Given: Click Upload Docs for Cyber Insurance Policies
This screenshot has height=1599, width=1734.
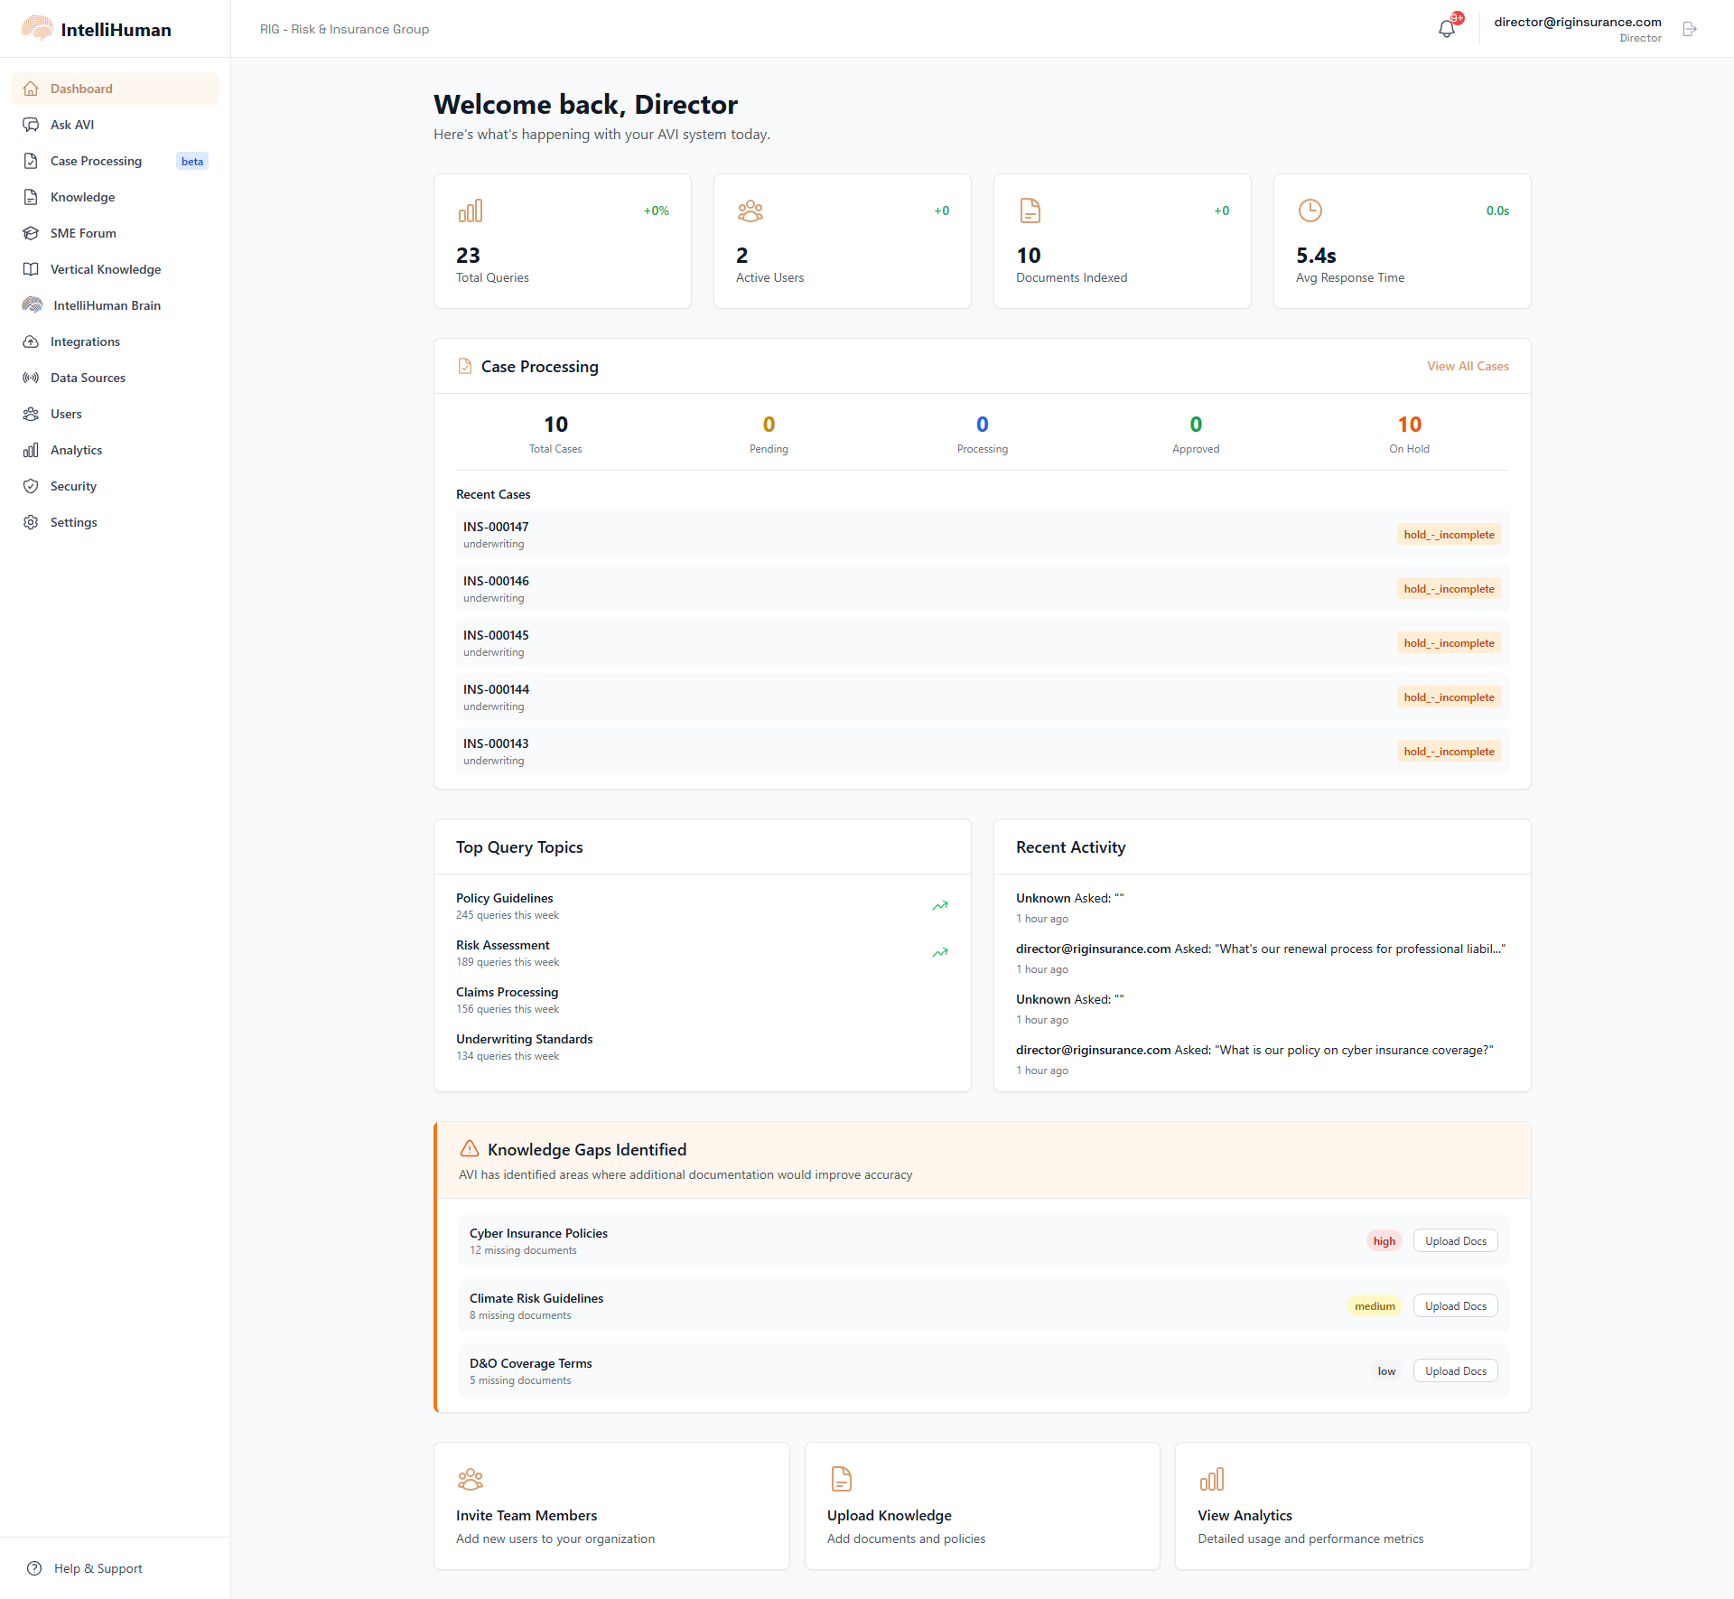Looking at the screenshot, I should point(1455,1241).
